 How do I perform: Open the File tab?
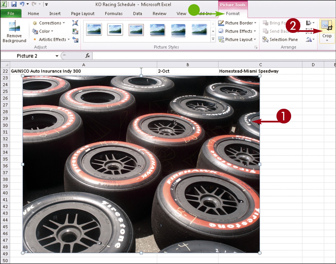pos(11,14)
